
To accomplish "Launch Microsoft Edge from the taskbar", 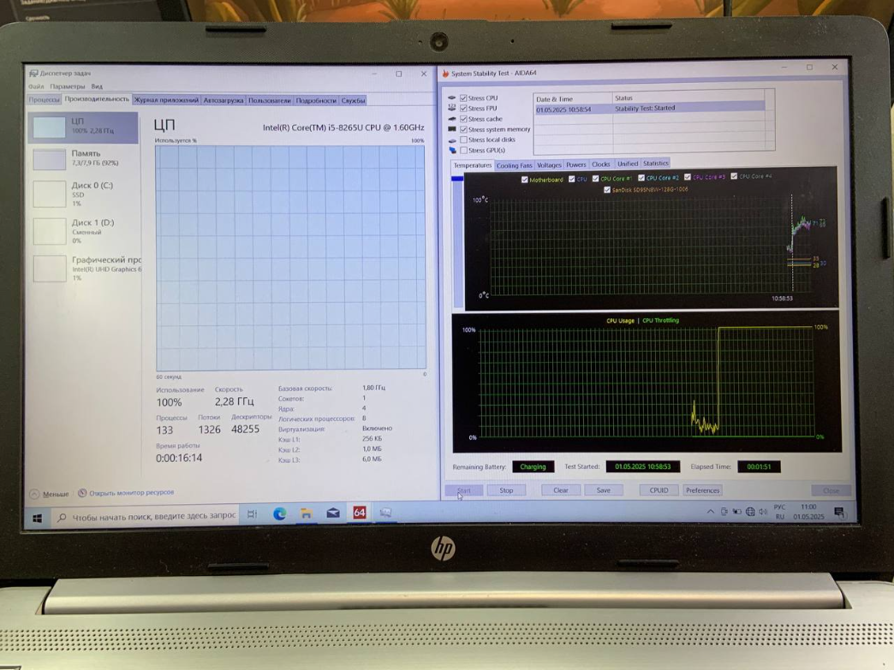I will [279, 513].
